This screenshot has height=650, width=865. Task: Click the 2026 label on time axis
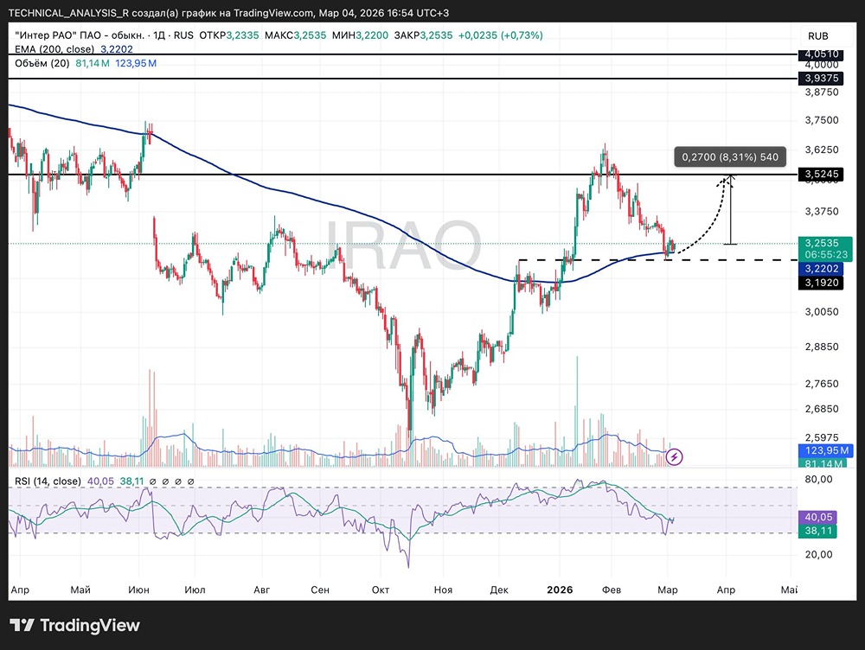[x=560, y=589]
